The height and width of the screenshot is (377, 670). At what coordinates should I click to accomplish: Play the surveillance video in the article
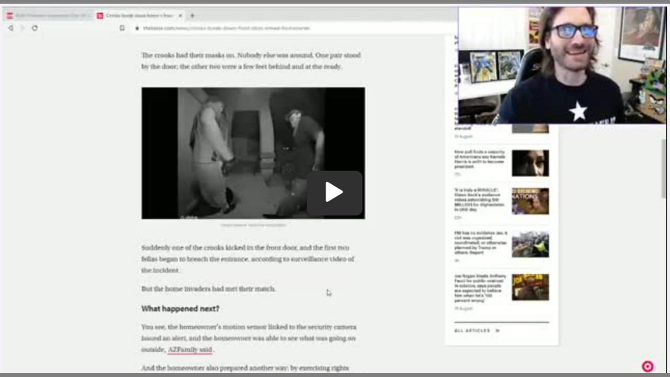[334, 193]
